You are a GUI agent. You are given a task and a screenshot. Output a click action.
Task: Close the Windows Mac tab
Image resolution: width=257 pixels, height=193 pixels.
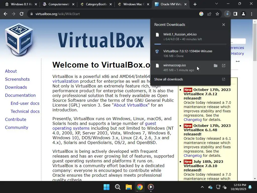148,4
